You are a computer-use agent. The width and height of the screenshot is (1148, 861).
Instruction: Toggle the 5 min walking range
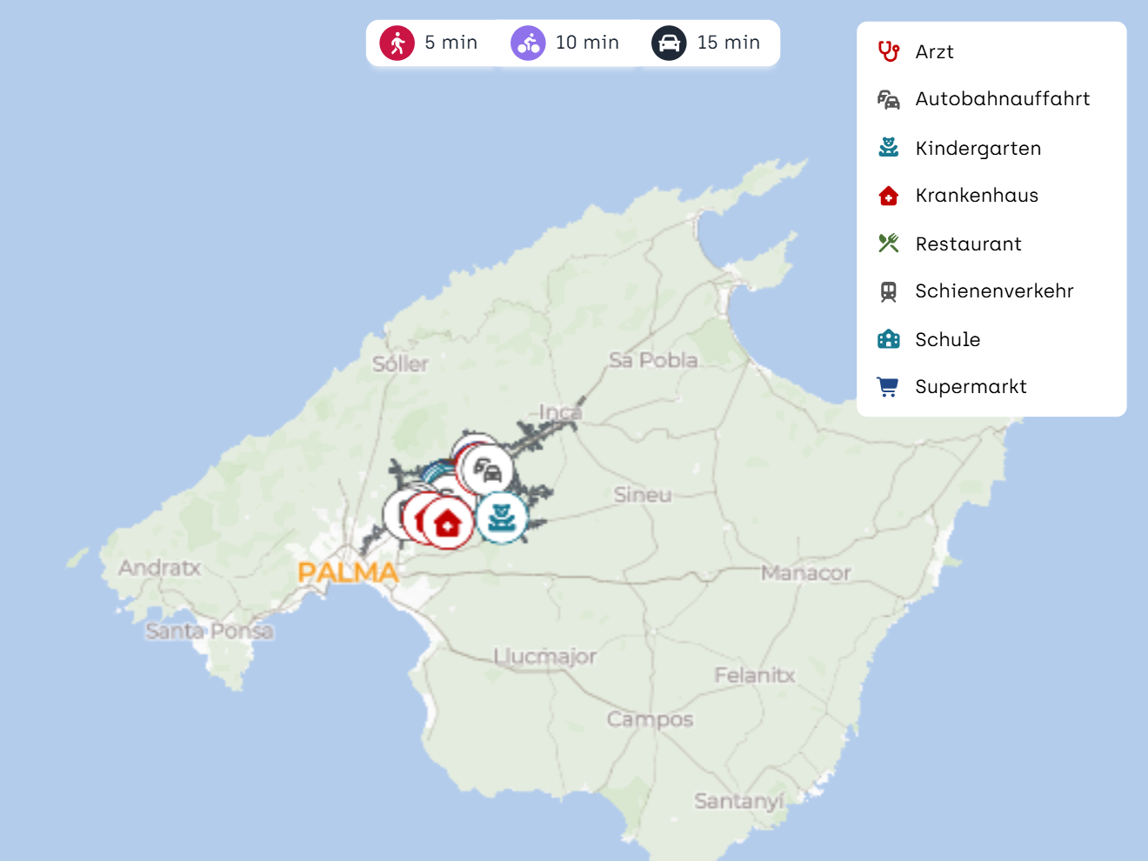(430, 43)
